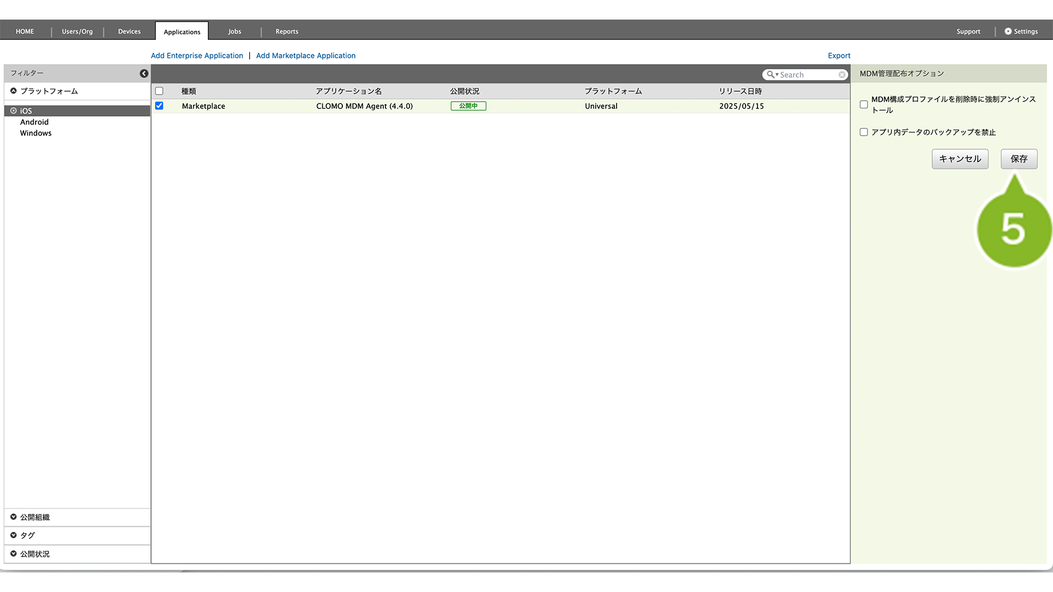The width and height of the screenshot is (1053, 592).
Task: Open the Devices tab
Action: tap(129, 31)
